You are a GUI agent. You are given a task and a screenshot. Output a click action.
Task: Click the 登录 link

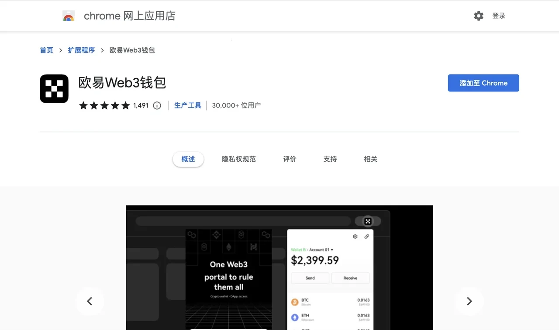[499, 15]
